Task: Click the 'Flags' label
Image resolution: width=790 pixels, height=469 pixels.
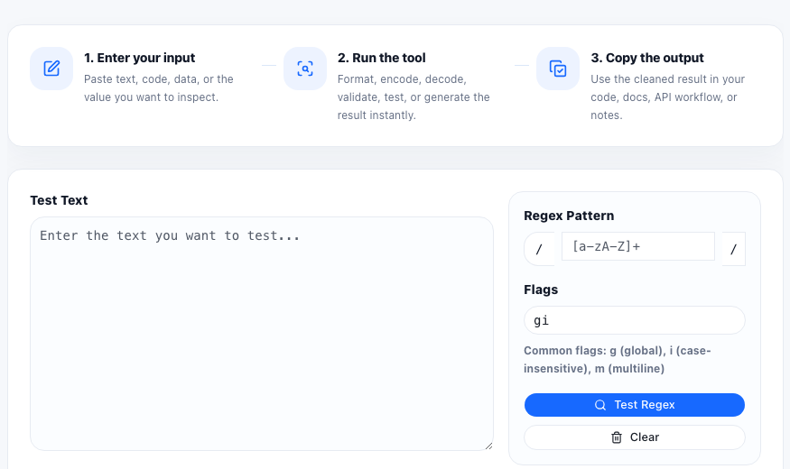Action: [541, 290]
